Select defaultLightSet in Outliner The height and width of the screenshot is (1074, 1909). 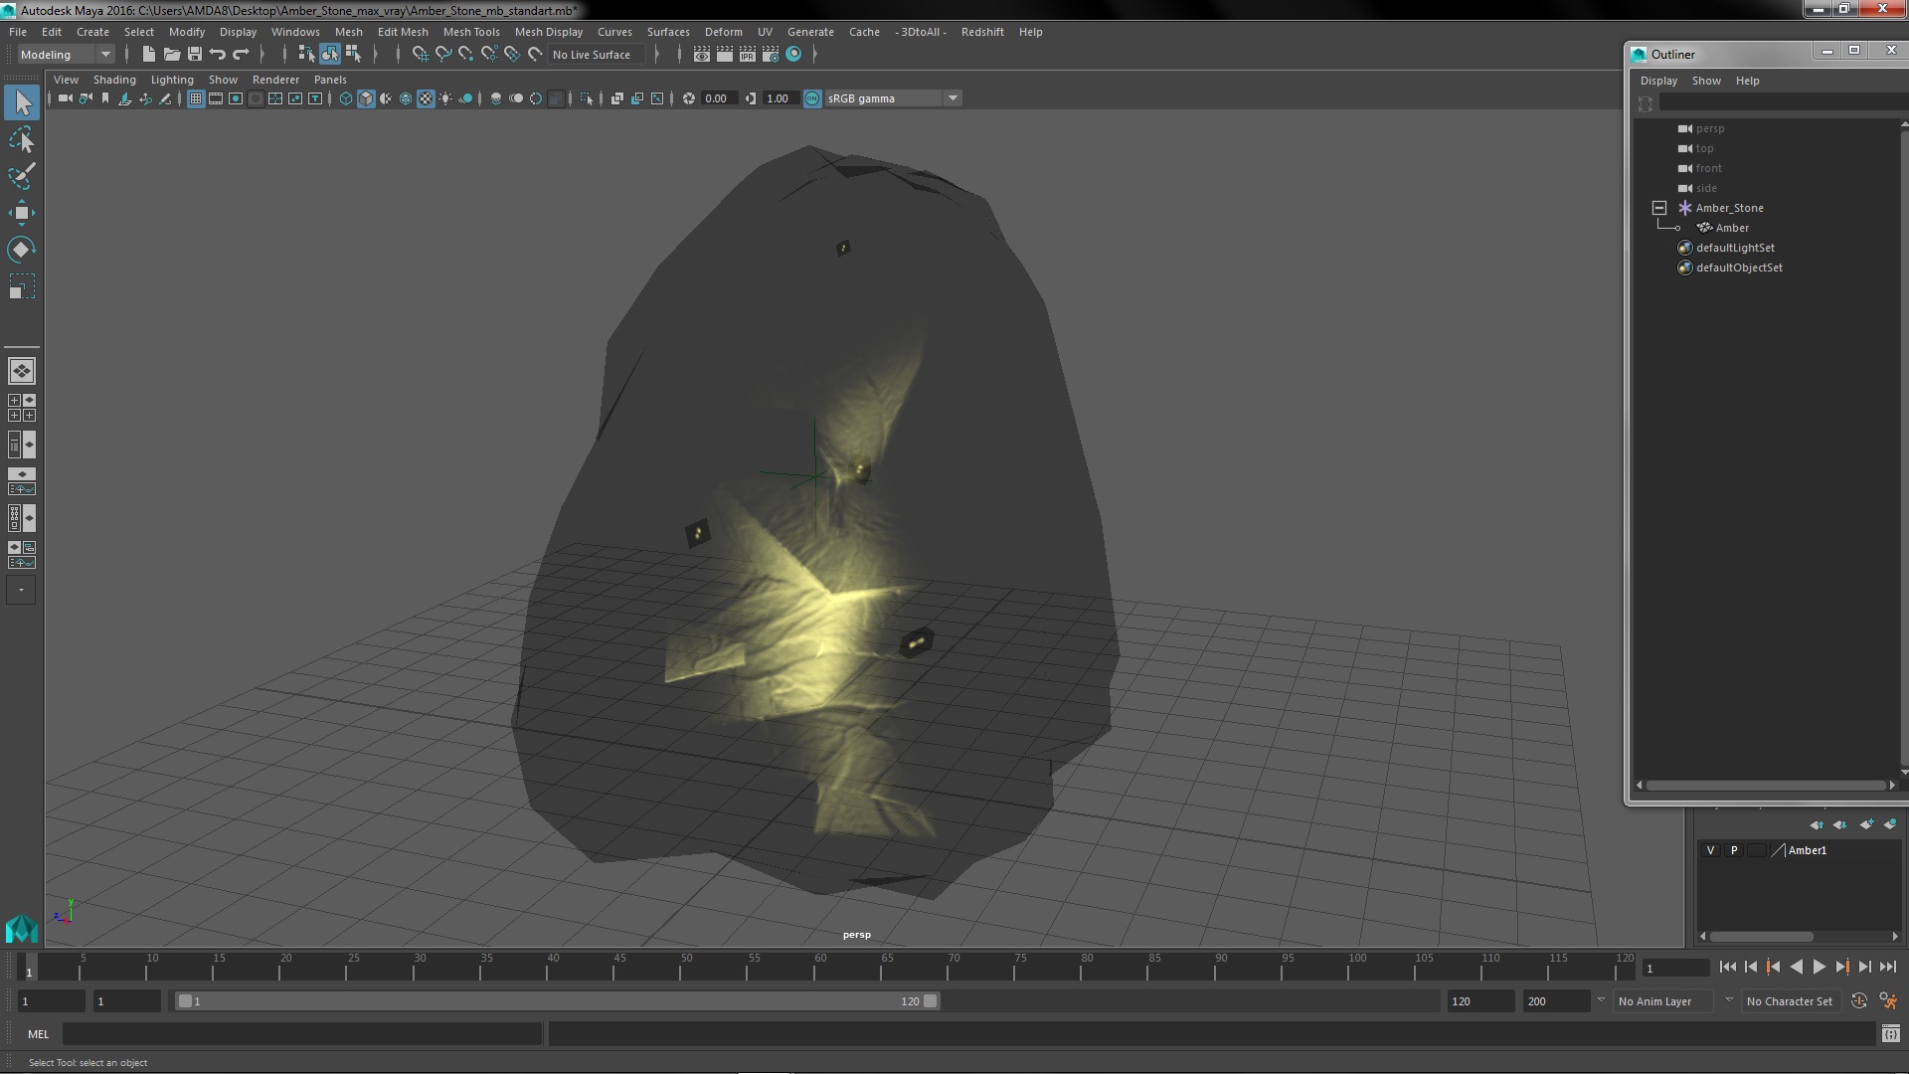click(x=1734, y=248)
